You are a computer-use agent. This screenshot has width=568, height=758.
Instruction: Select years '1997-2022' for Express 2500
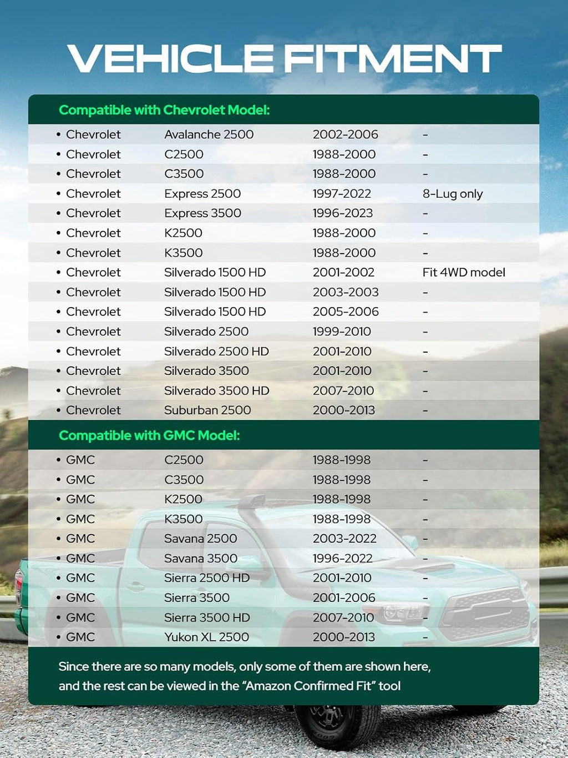tap(342, 194)
